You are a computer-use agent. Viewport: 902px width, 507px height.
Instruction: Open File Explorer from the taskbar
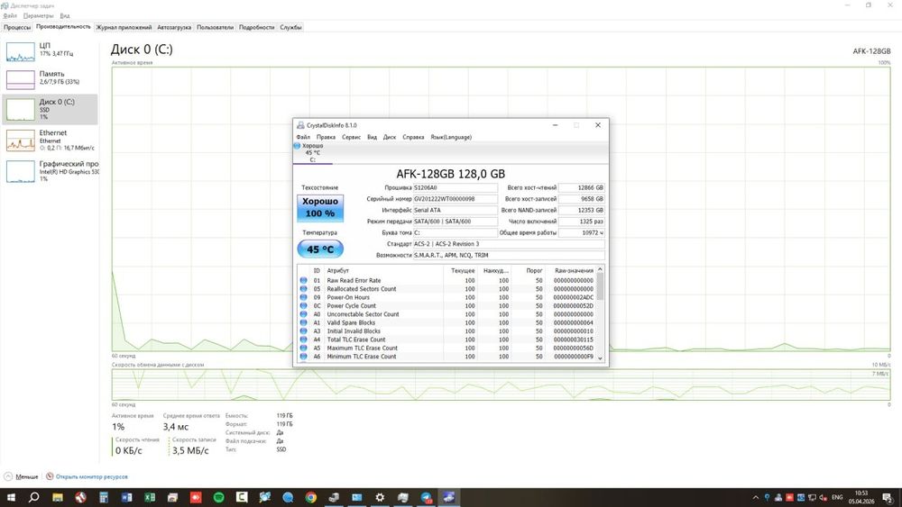58,497
